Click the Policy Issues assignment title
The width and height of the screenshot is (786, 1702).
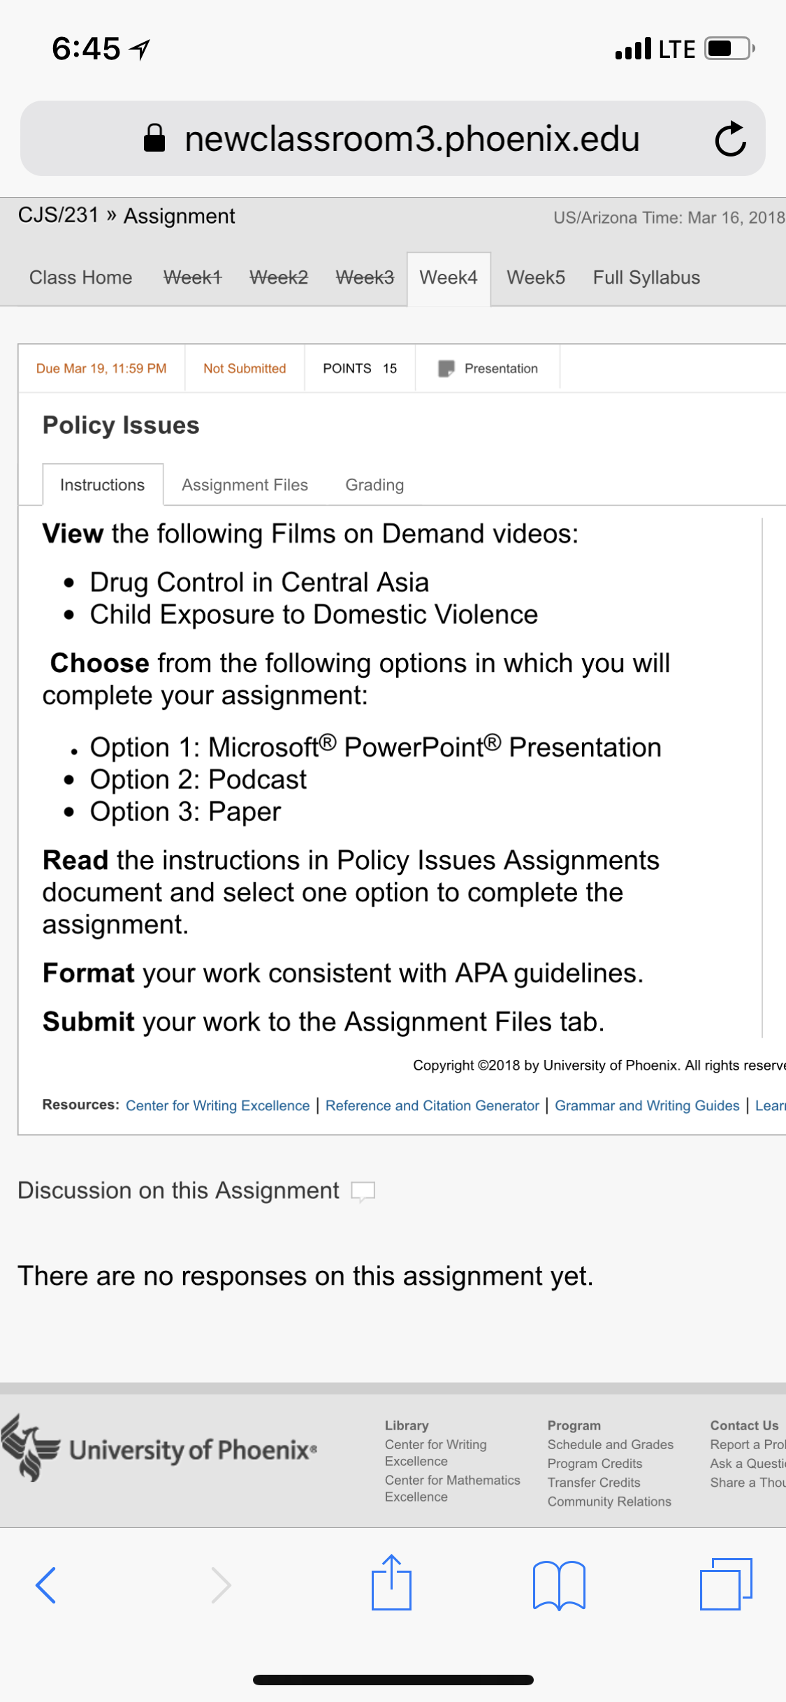pyautogui.click(x=121, y=425)
